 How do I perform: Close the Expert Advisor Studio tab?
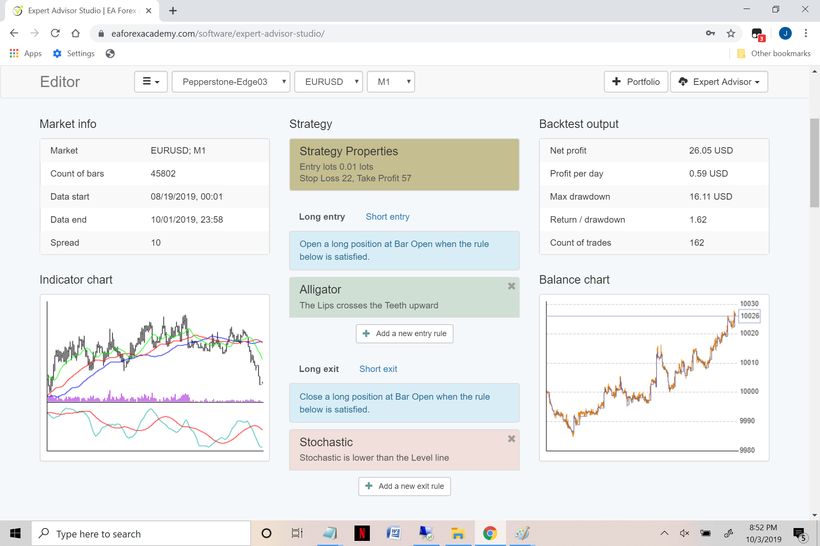coord(149,11)
